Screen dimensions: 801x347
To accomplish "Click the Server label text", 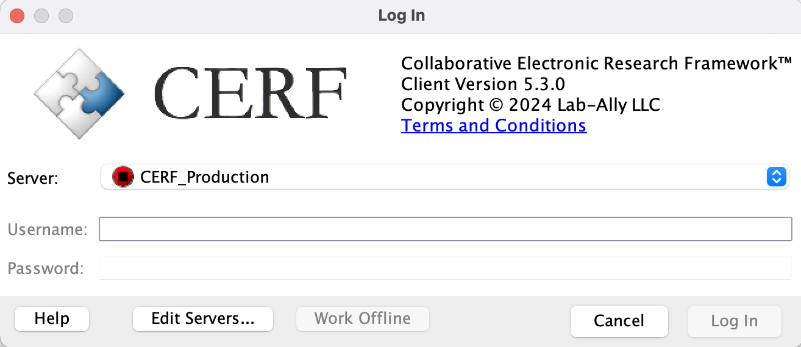I will point(32,178).
